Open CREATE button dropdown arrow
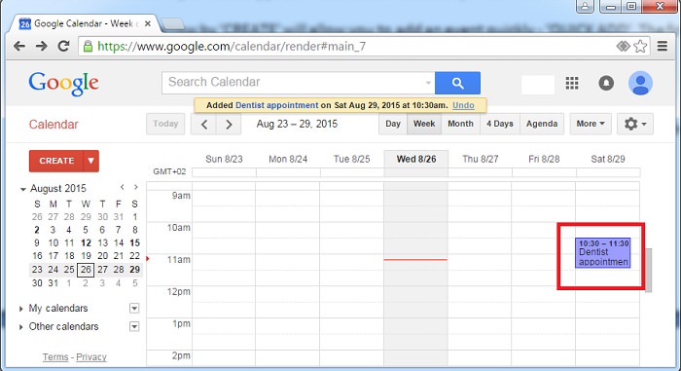681x371 pixels. 90,161
